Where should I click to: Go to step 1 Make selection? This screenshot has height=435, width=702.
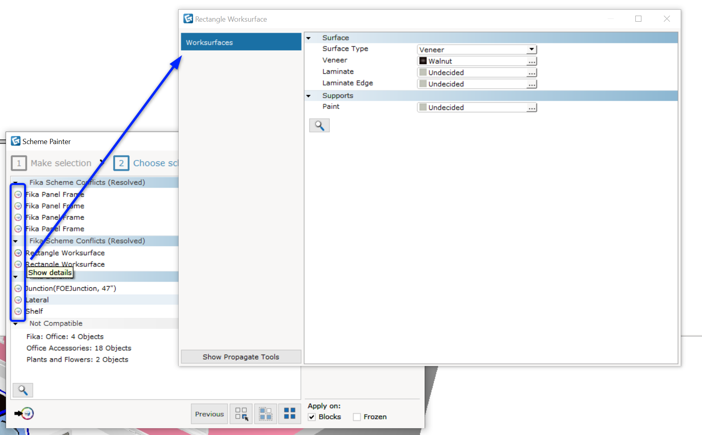point(51,163)
